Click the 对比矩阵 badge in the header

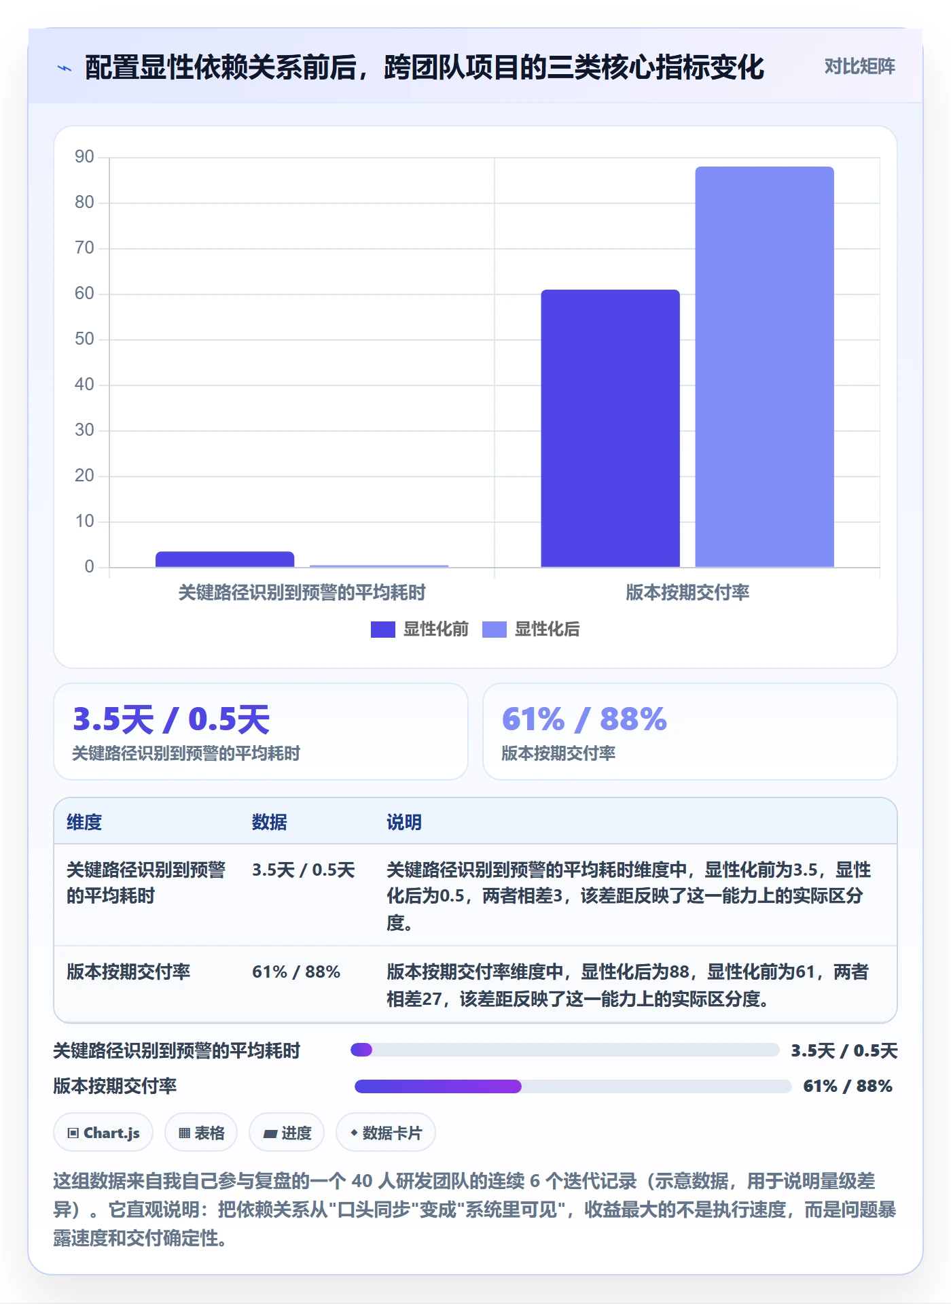coord(859,66)
